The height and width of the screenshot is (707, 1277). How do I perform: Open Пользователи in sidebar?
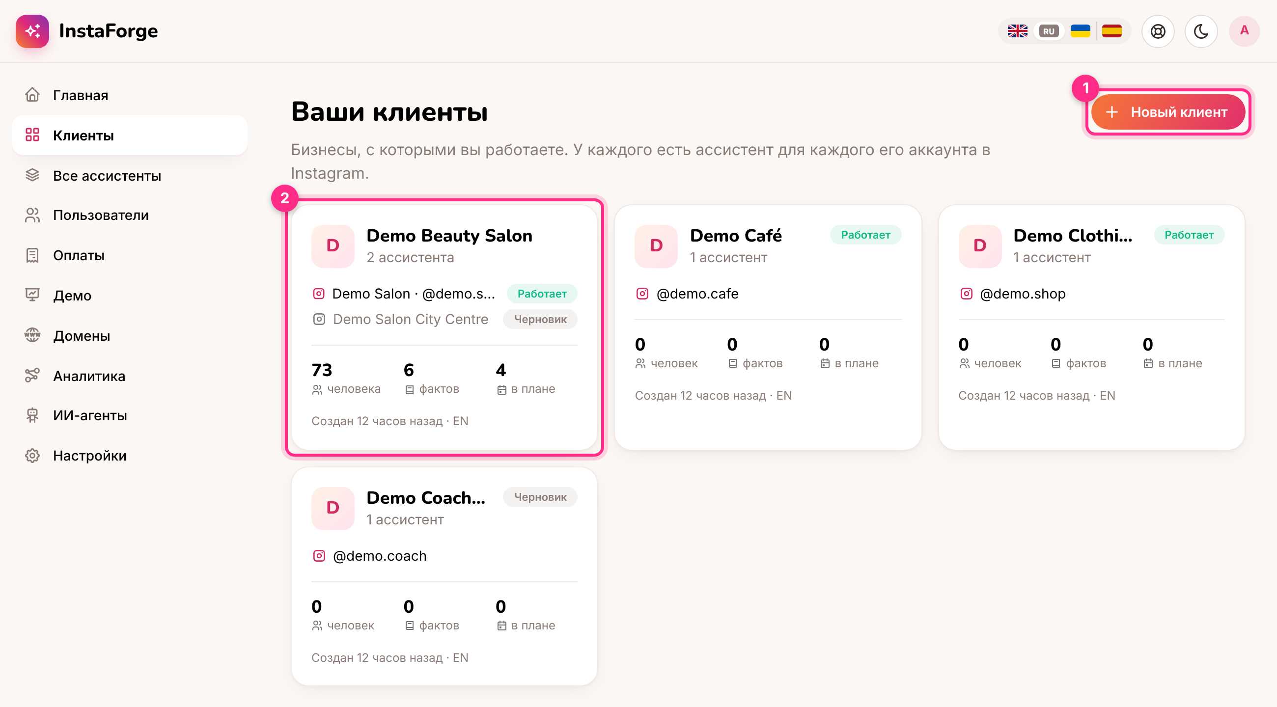(x=129, y=215)
